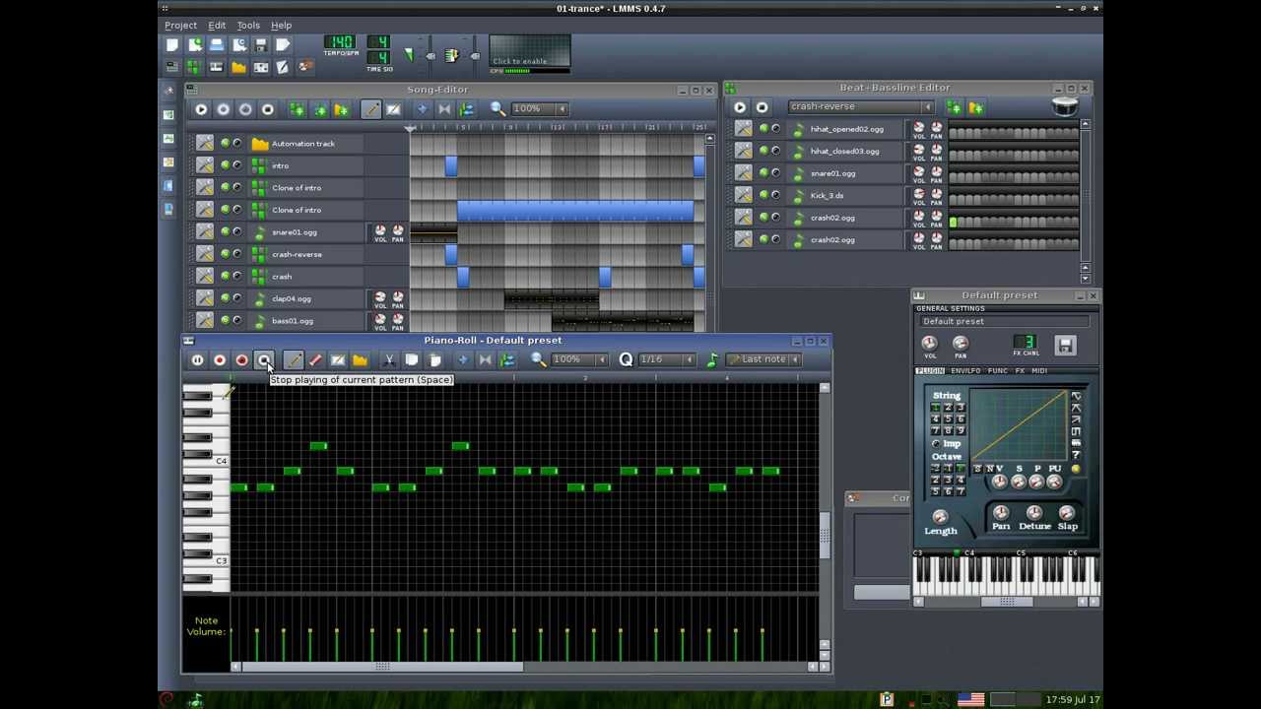Show the Automation Editor toolbar icon
The width and height of the screenshot is (1261, 709).
[238, 67]
